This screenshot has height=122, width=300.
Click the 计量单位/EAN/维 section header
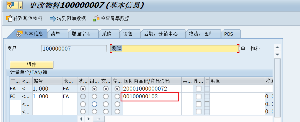click(x=139, y=72)
